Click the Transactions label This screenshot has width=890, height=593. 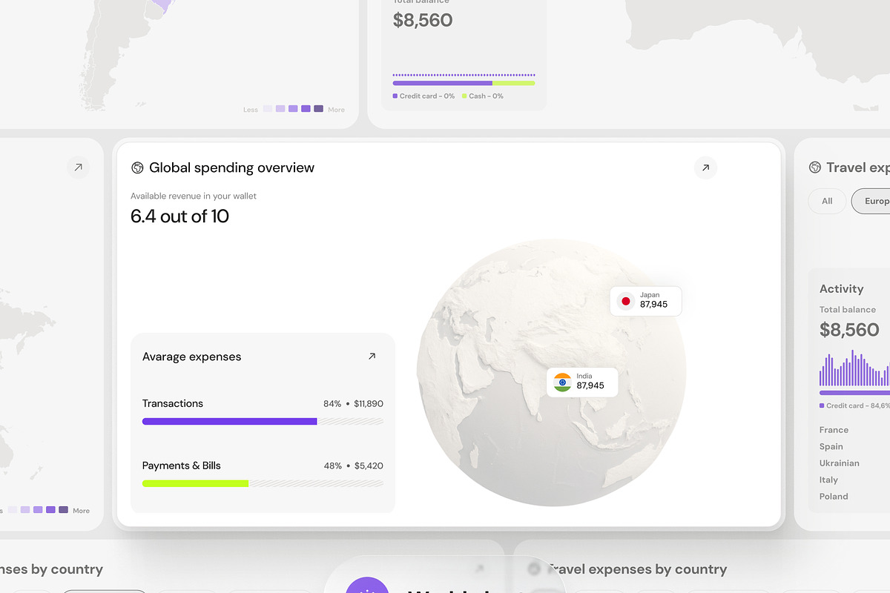click(x=173, y=403)
